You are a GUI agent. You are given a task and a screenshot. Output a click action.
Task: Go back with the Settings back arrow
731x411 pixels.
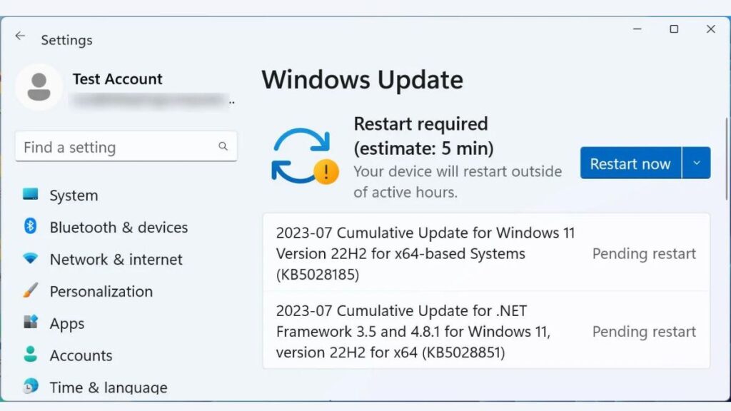pyautogui.click(x=20, y=36)
